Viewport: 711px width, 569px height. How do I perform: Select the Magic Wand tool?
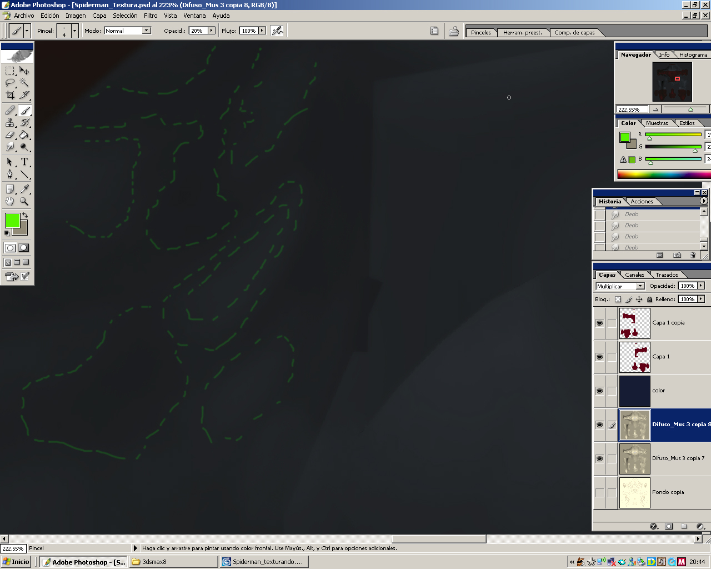tap(24, 83)
